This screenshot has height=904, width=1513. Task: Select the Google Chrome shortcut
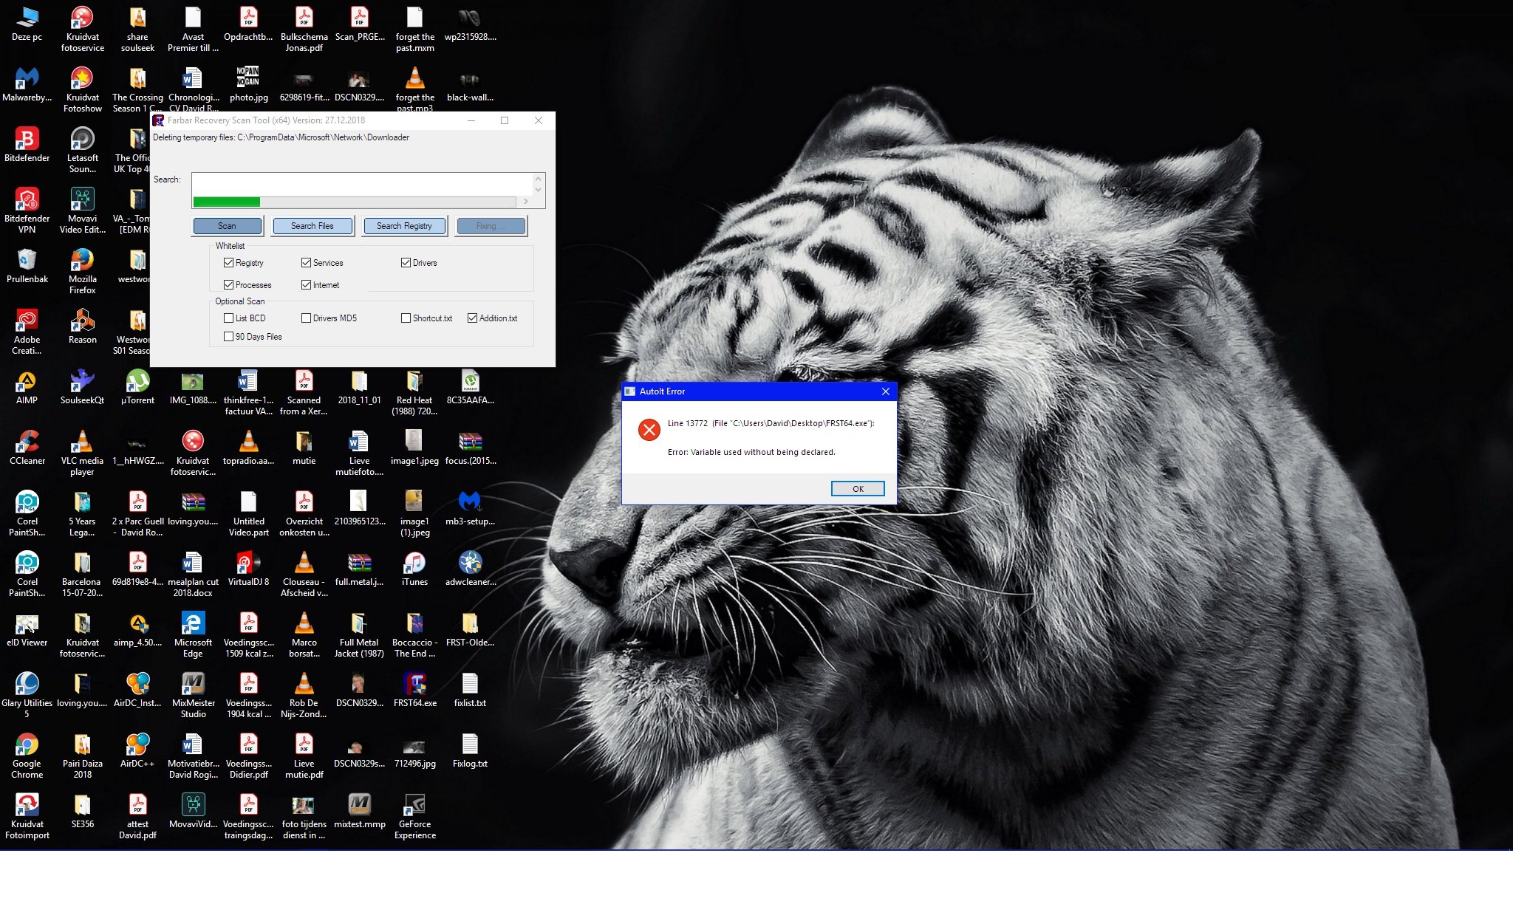pos(27,756)
